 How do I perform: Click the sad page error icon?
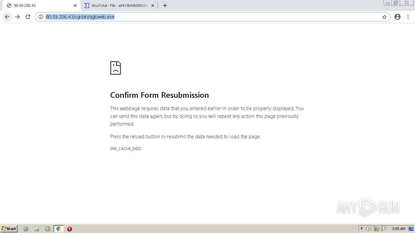115,68
